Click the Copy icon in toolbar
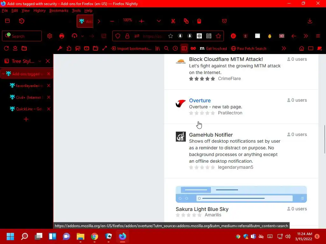Screen dimensions: 326x244 186,21
